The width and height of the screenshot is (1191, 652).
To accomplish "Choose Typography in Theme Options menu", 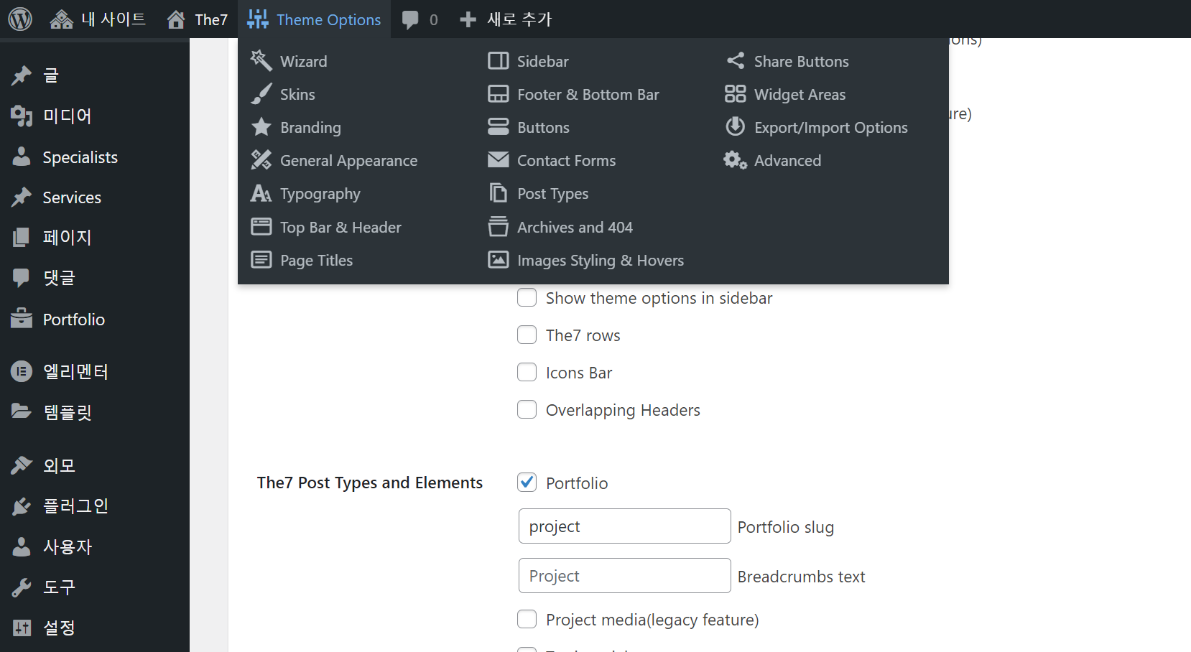I will [320, 194].
